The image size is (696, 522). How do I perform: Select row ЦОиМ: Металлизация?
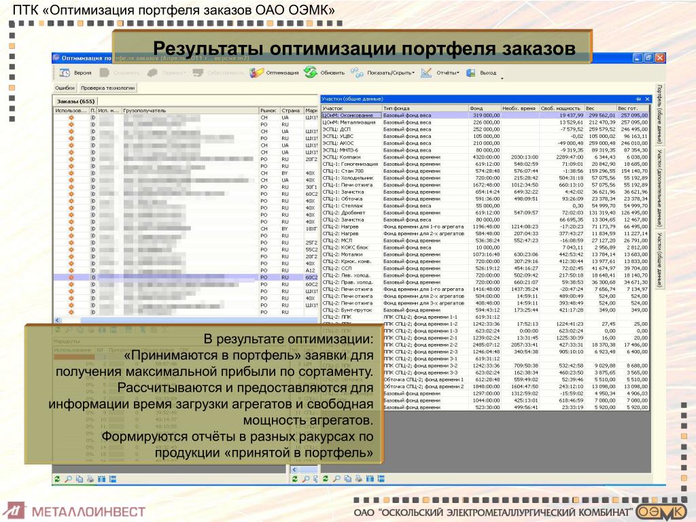tap(485, 122)
